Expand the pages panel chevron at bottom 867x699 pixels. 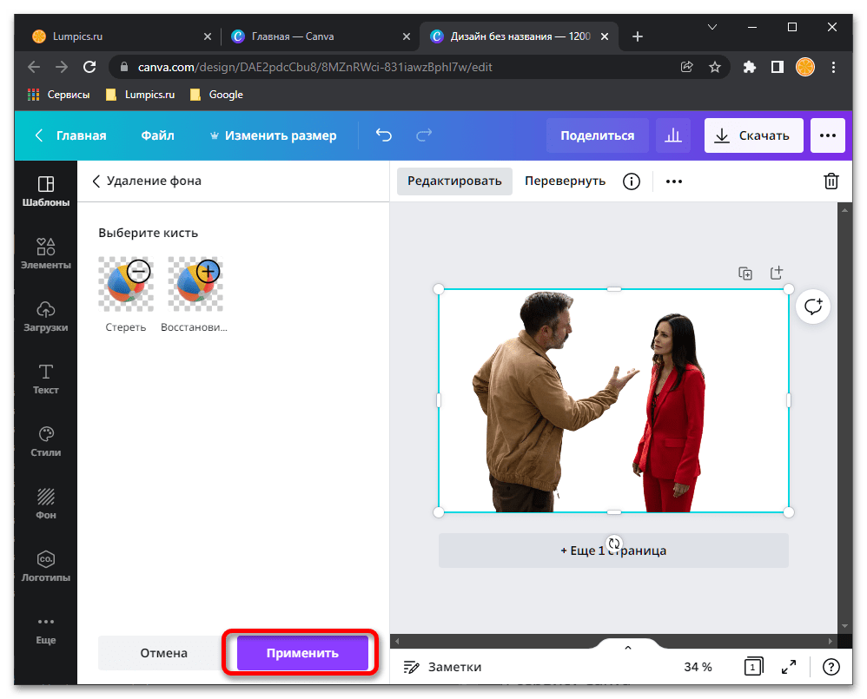coord(628,648)
